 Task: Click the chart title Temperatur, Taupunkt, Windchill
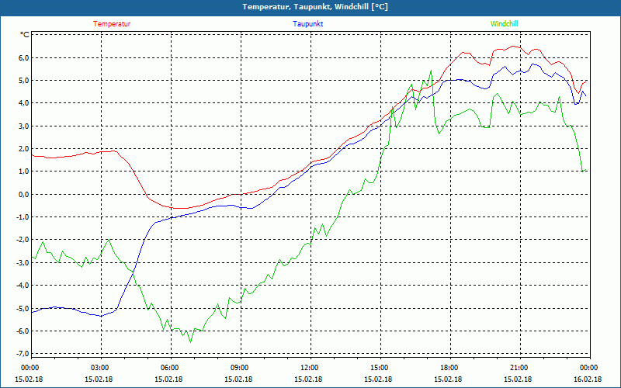[x=315, y=7]
